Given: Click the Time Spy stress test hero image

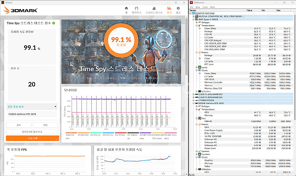Looking at the screenshot, I should click(121, 52).
